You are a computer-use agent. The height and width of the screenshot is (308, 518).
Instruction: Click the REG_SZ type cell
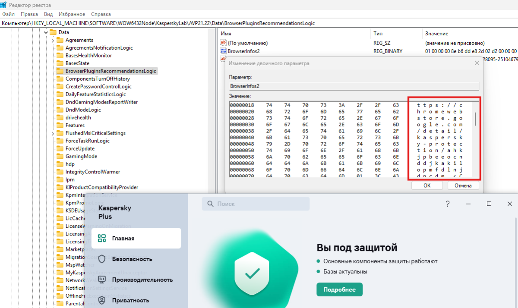pos(382,43)
